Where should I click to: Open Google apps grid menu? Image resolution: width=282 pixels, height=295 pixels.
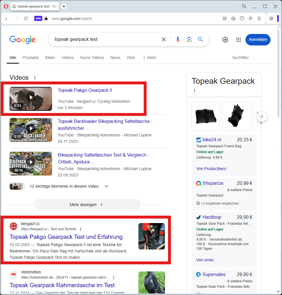tap(238, 40)
